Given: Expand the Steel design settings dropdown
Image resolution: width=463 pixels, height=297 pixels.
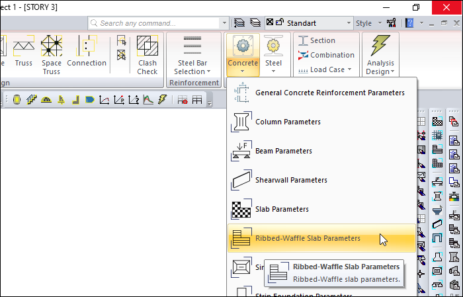Looking at the screenshot, I should click(x=273, y=54).
